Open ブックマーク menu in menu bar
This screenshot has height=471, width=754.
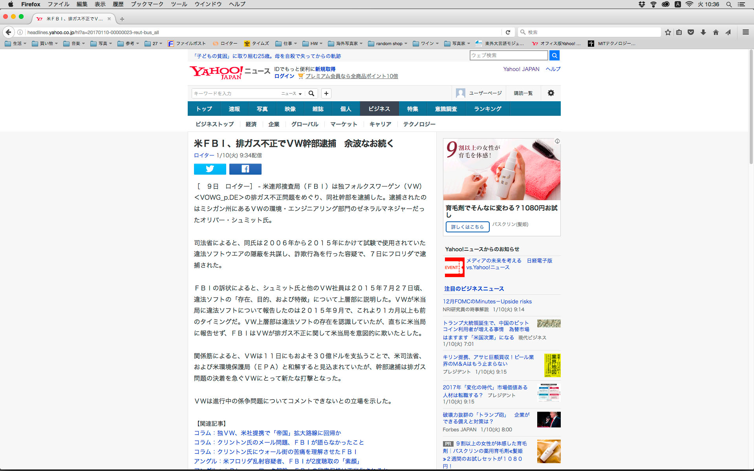click(147, 4)
